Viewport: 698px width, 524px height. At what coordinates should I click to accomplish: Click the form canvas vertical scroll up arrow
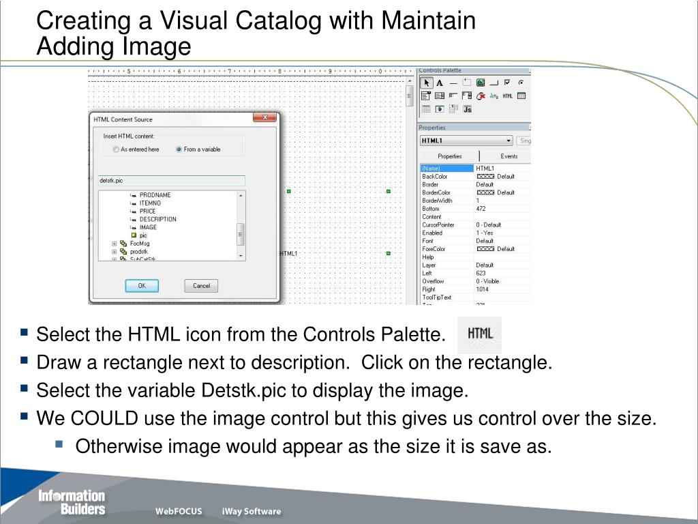point(410,82)
